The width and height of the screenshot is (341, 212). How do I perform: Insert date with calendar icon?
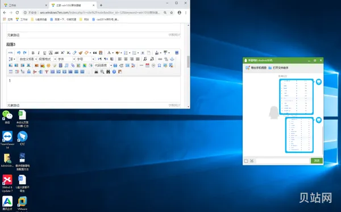(147, 65)
